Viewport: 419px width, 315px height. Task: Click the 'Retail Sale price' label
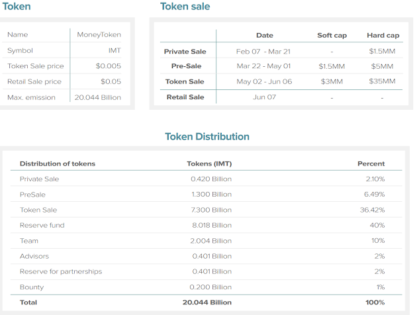coord(34,81)
